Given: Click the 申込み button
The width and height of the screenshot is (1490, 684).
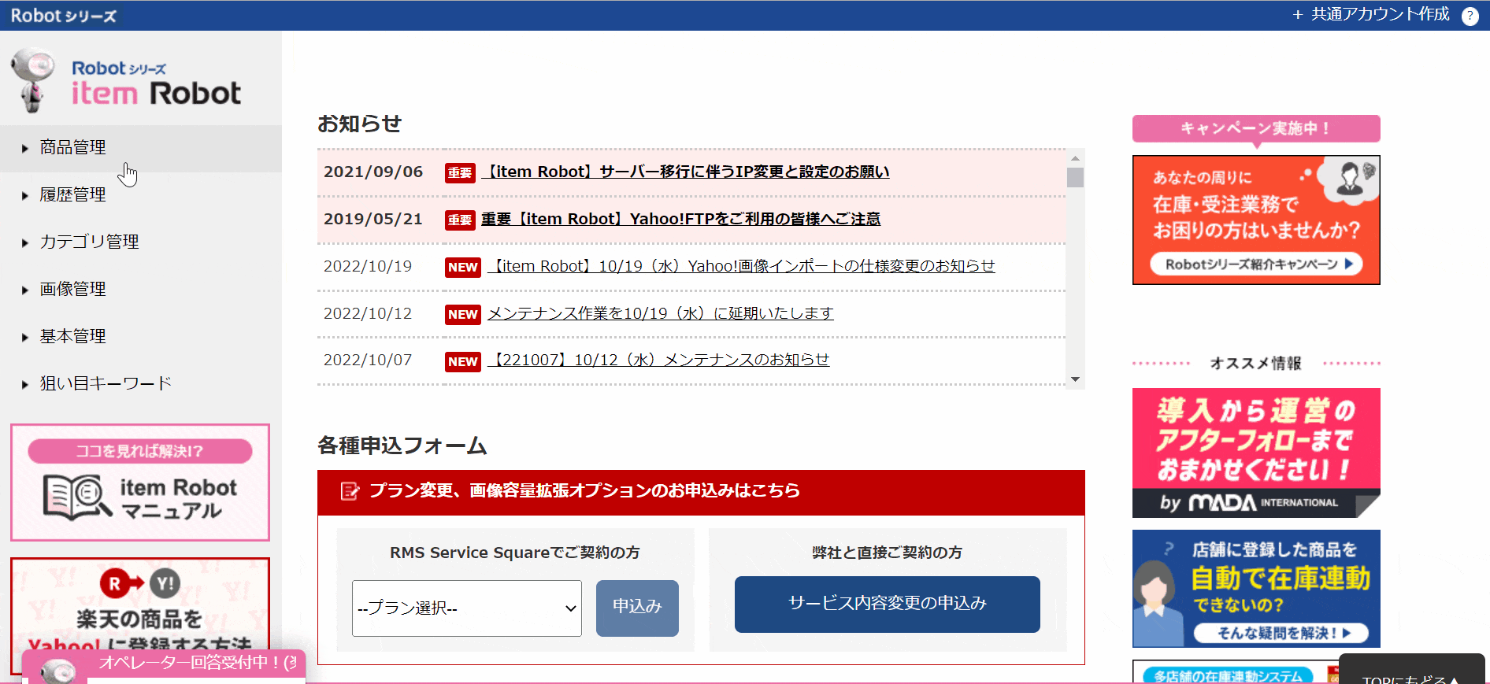Looking at the screenshot, I should [637, 608].
